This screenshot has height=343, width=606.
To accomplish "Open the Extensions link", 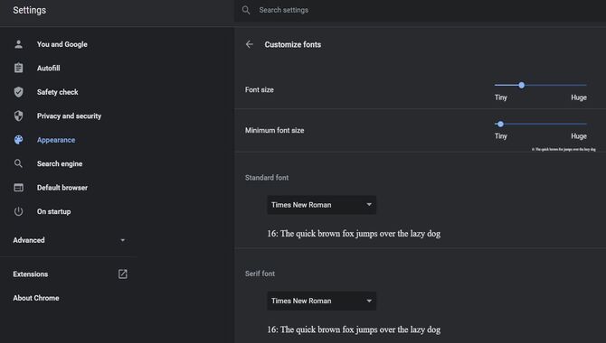I will click(x=31, y=273).
